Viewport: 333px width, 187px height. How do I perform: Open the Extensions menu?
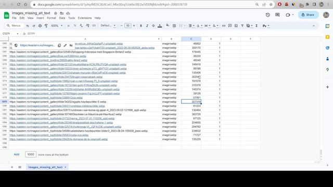click(x=85, y=18)
